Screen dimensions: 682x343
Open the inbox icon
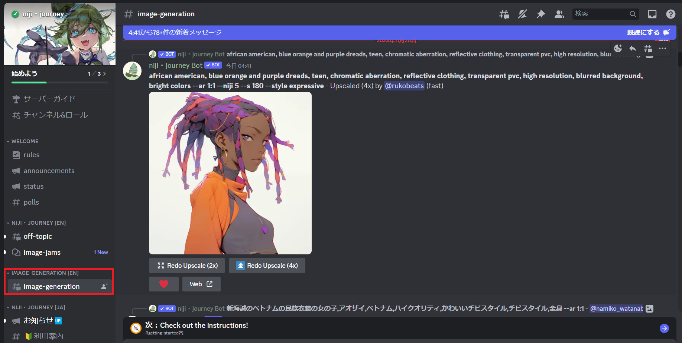652,14
